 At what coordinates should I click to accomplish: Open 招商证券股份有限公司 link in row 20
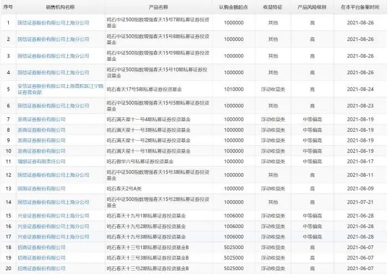[x=42, y=268]
